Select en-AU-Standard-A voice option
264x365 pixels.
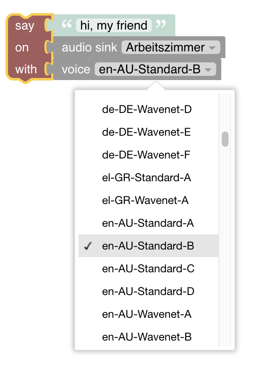click(x=148, y=223)
